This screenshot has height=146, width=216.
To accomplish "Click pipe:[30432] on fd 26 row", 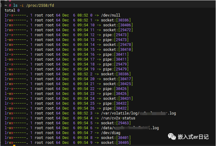I will tap(116, 108).
